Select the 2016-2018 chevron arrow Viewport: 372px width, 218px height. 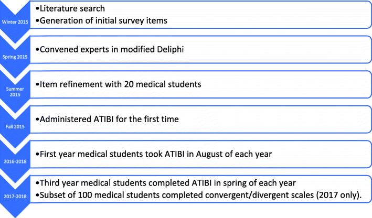[x=15, y=161]
